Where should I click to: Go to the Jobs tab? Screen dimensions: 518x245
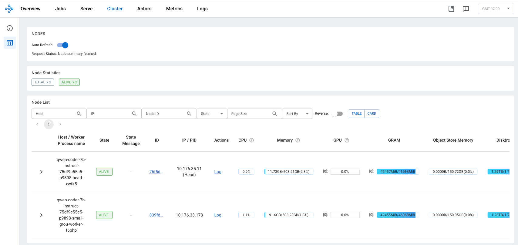(x=60, y=9)
